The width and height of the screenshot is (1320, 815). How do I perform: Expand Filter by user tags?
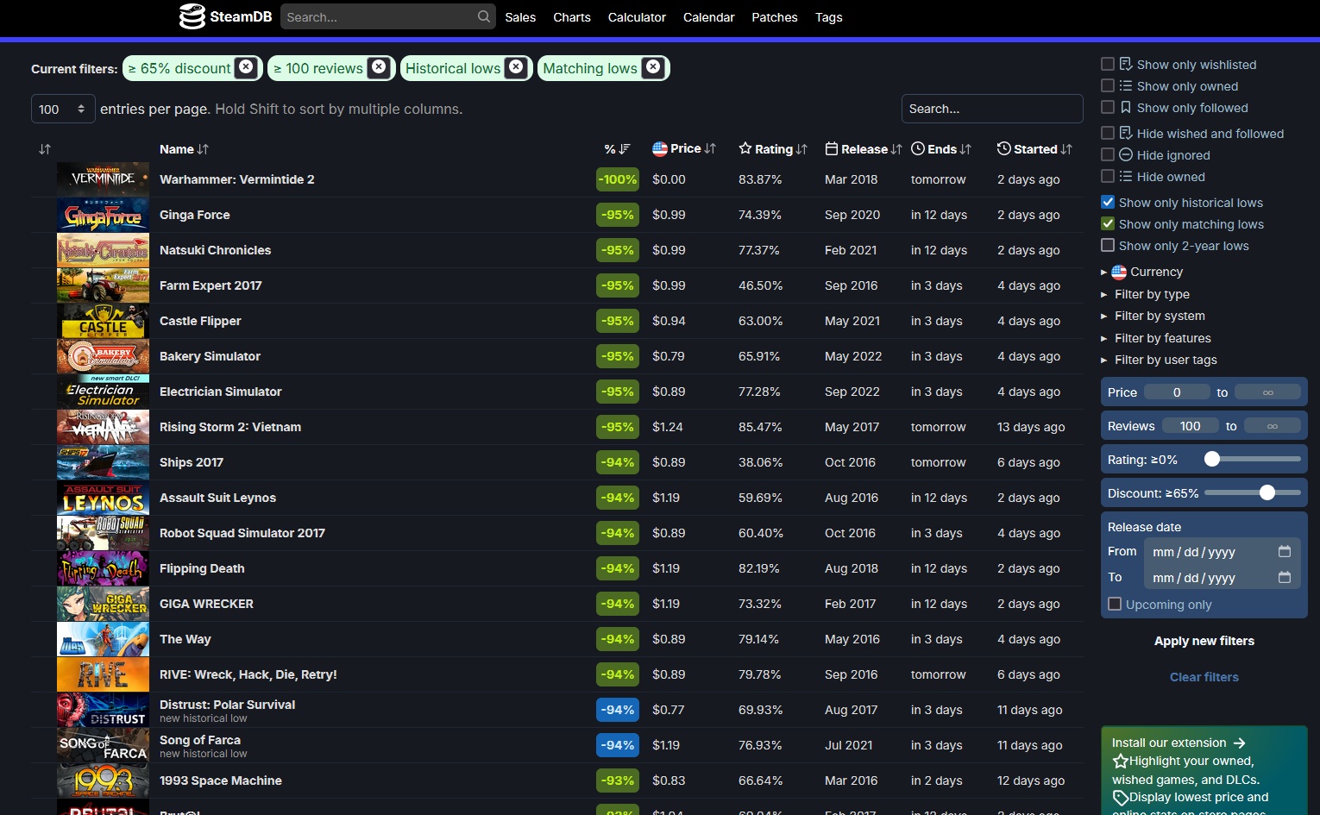click(x=1160, y=360)
